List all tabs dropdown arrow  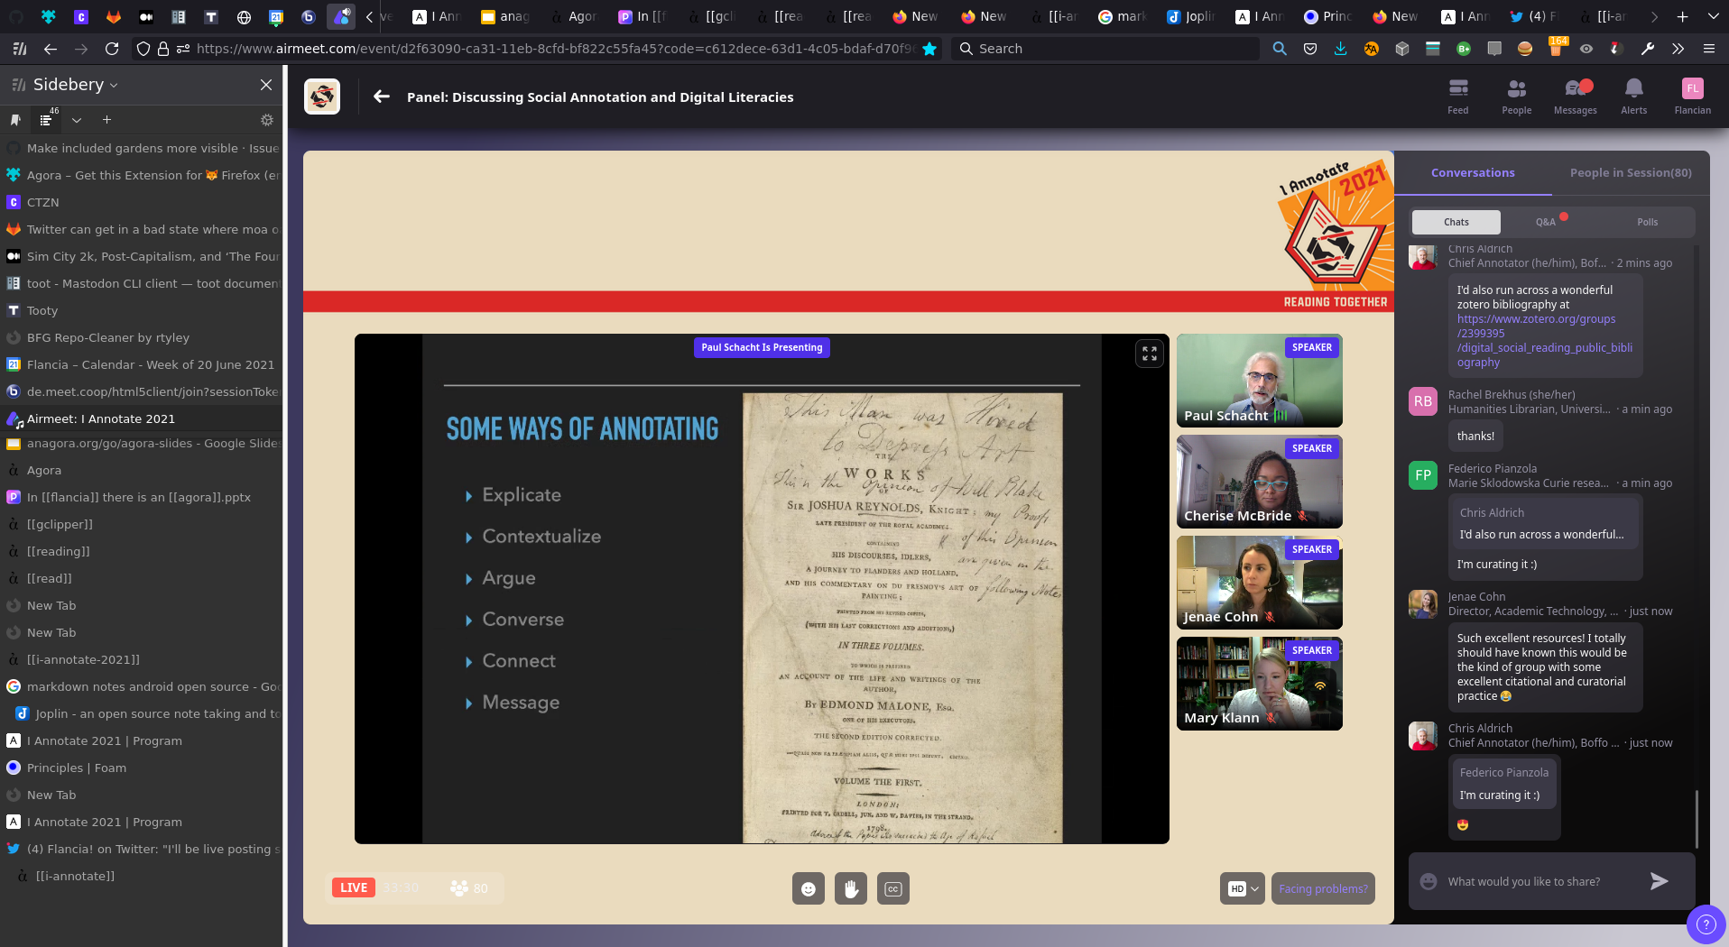click(1713, 16)
